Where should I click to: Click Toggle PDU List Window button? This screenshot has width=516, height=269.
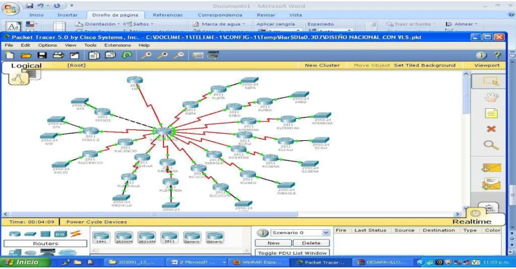292,253
